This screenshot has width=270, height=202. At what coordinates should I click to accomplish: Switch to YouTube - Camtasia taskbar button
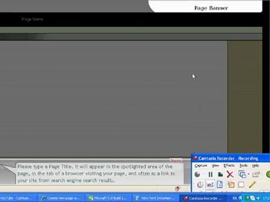pyautogui.click(x=18, y=198)
